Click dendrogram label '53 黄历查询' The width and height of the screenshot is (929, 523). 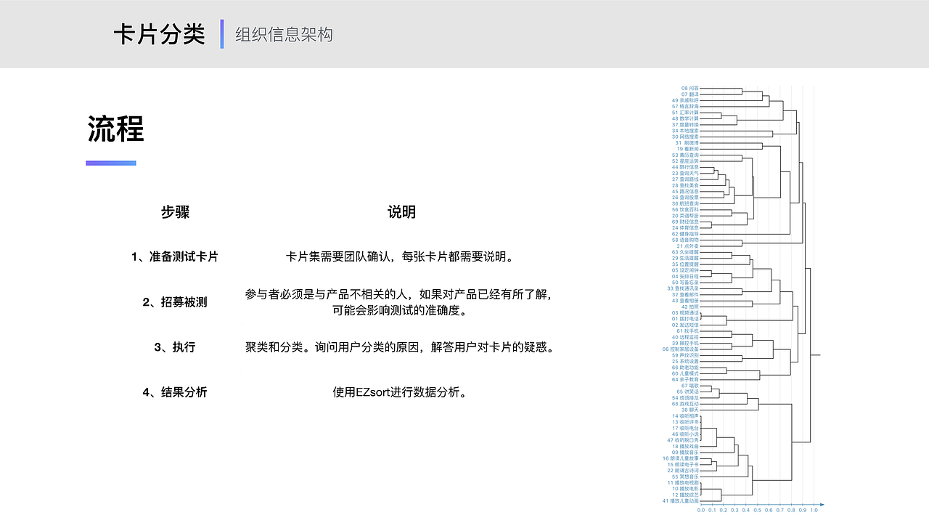pyautogui.click(x=686, y=155)
